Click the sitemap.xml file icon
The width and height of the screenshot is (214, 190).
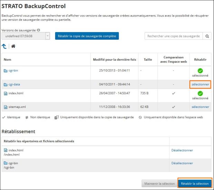pos(6,107)
